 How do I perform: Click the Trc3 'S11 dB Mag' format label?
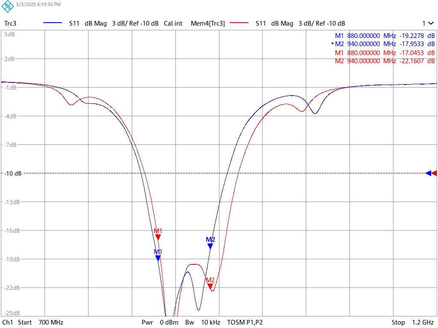tap(88, 23)
